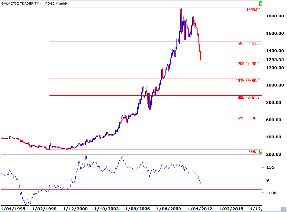Screen dimensions: 287x212
Task: Click the small maximize-pane box icon at top right
Action: (260, 4)
